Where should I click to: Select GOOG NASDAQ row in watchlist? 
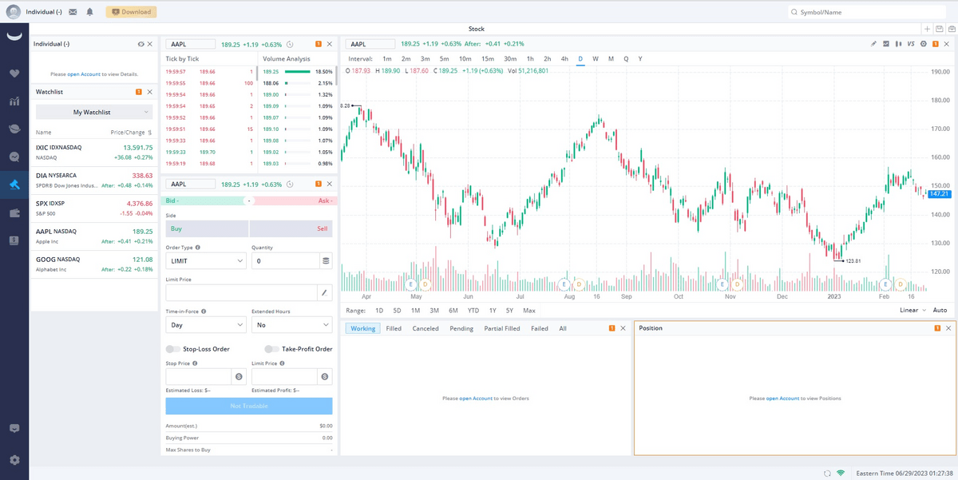[x=94, y=264]
